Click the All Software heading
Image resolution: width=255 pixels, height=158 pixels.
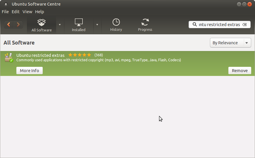click(x=19, y=43)
